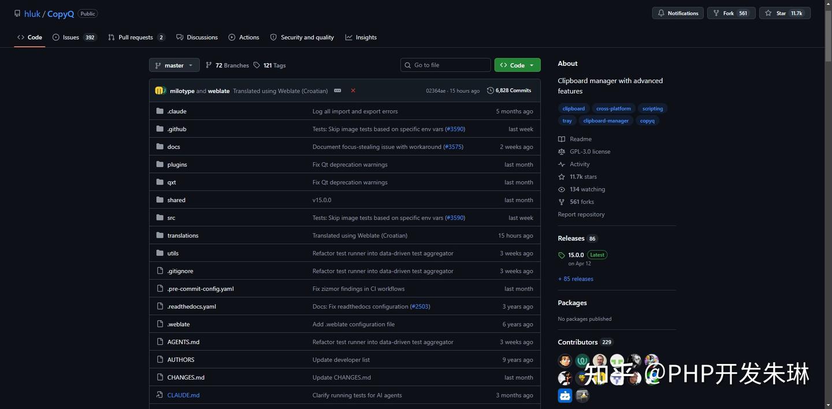Open the translations folder name
This screenshot has width=832, height=409.
[183, 235]
